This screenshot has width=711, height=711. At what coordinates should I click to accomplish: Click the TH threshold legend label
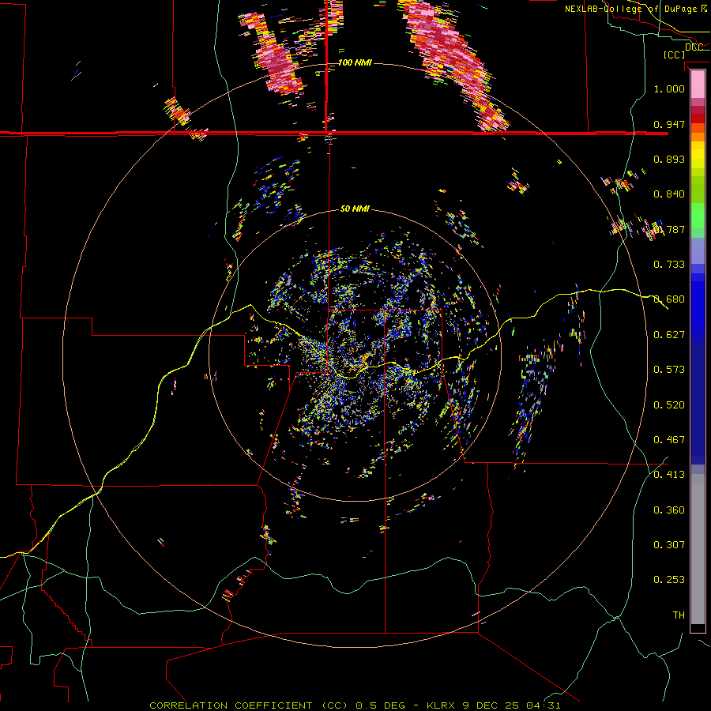tap(679, 615)
